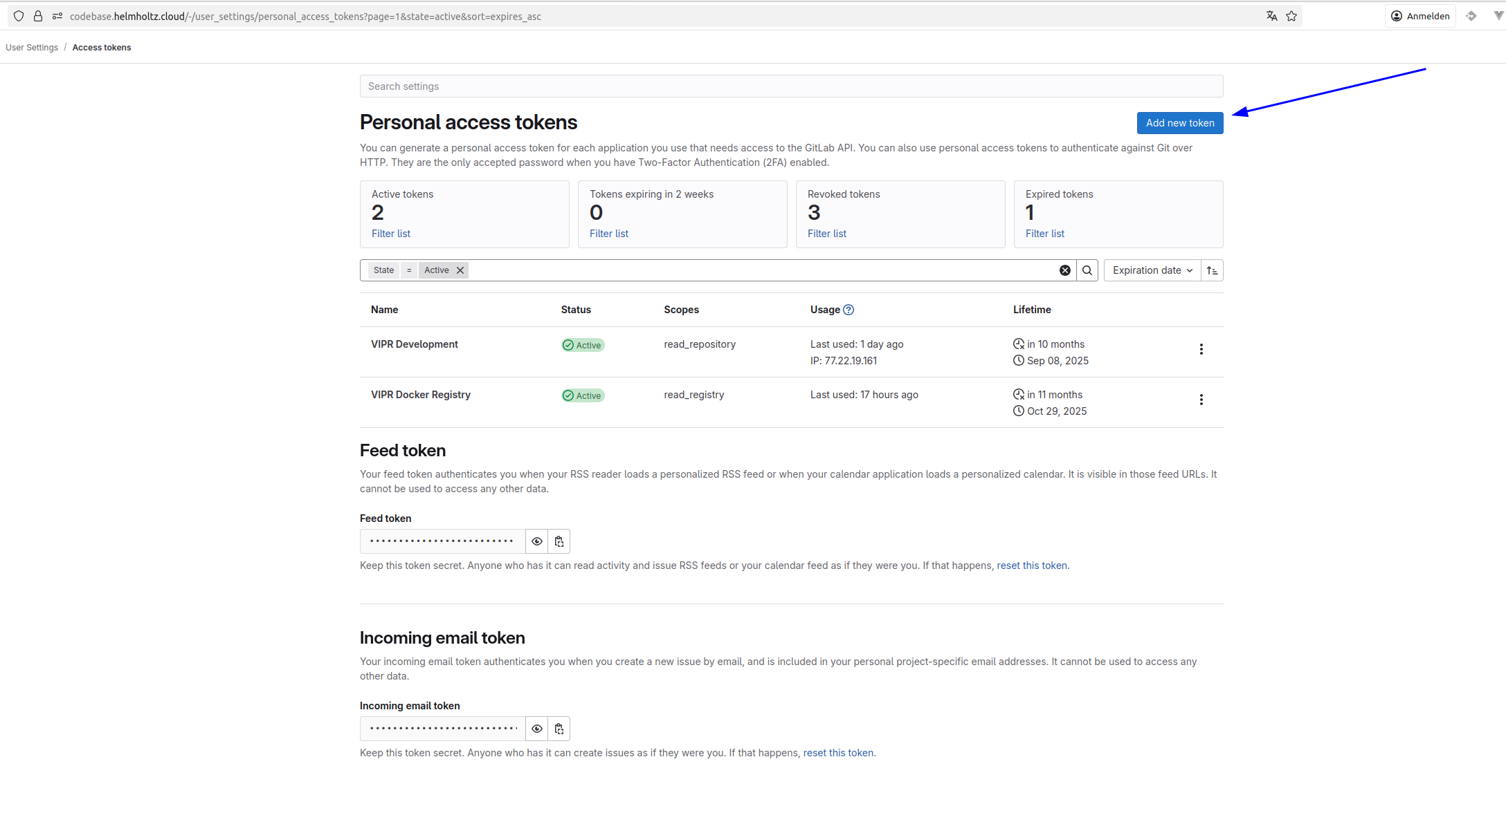Remove the Active state filter chip
The height and width of the screenshot is (822, 1506).
click(x=460, y=270)
